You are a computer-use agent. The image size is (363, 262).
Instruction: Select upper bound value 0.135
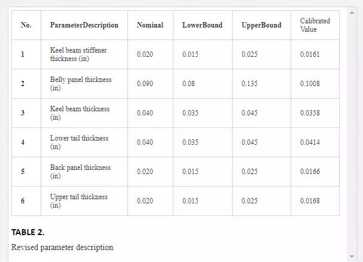[x=249, y=84]
